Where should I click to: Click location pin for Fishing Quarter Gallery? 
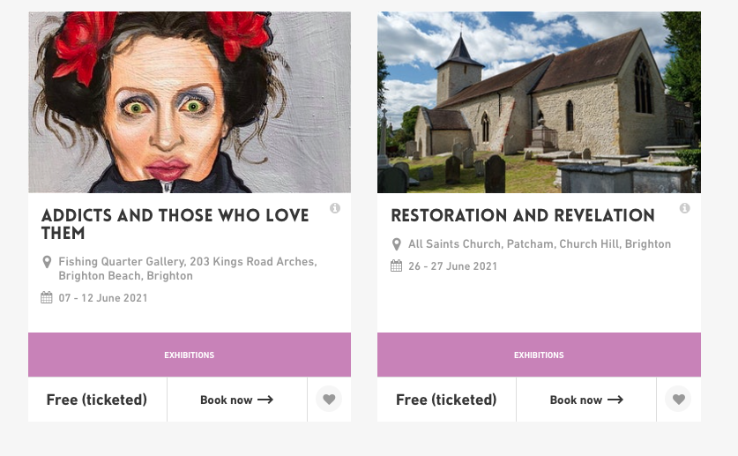[x=48, y=262]
